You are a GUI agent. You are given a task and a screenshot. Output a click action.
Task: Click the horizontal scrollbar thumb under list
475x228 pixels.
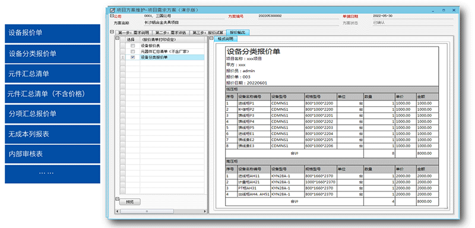[147, 211]
